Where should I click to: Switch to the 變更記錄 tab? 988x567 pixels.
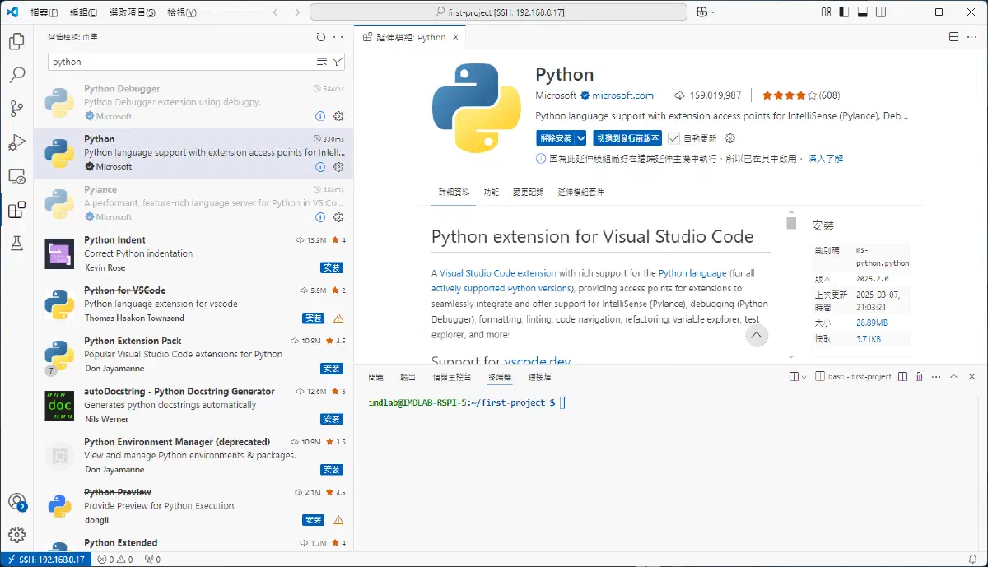pyautogui.click(x=528, y=192)
